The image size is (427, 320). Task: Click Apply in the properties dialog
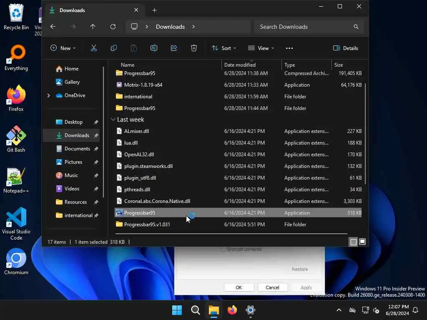pos(306,287)
